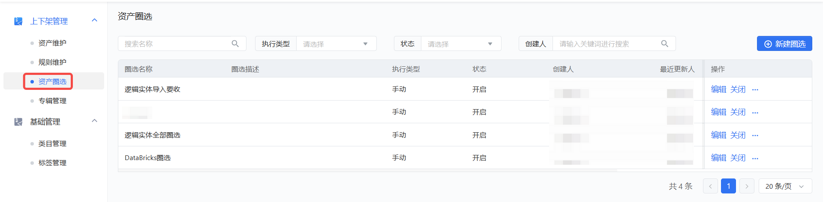The image size is (823, 202).
Task: Go to the next page arrow
Action: [747, 186]
